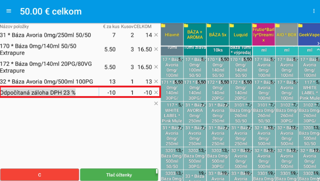The width and height of the screenshot is (320, 181).
Task: Choose the GeekVape category tab
Action: pyautogui.click(x=308, y=35)
